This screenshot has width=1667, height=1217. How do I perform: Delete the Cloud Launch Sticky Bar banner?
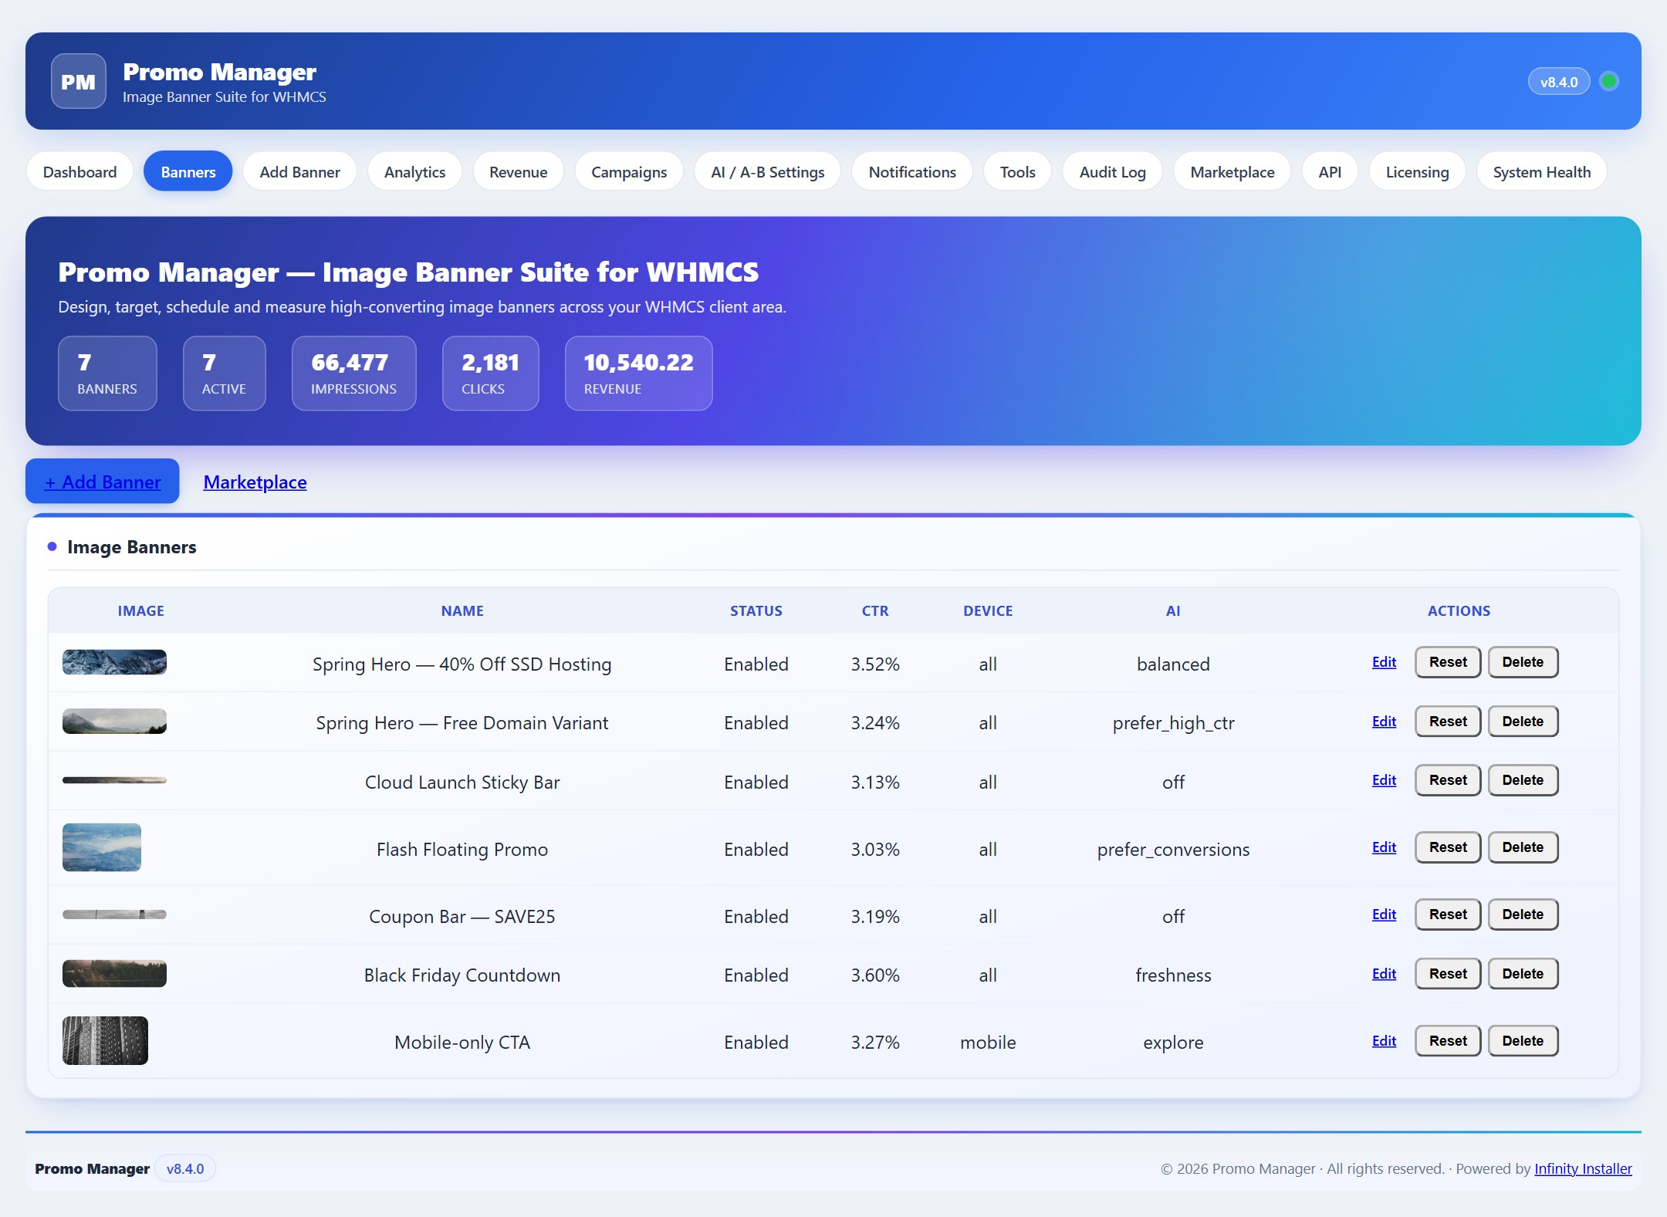point(1523,780)
